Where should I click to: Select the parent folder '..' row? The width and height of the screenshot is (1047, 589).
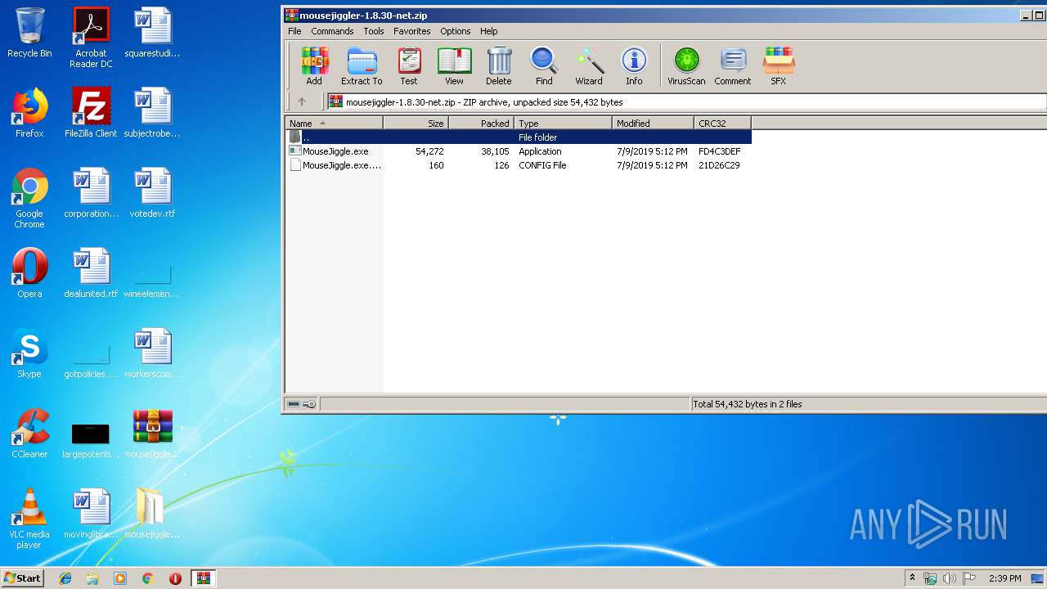pyautogui.click(x=518, y=137)
